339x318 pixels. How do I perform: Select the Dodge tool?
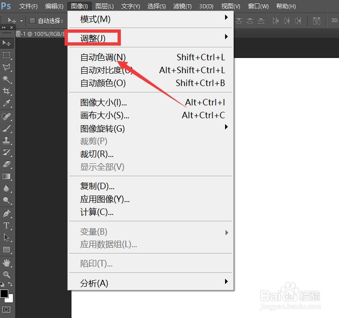[6, 200]
